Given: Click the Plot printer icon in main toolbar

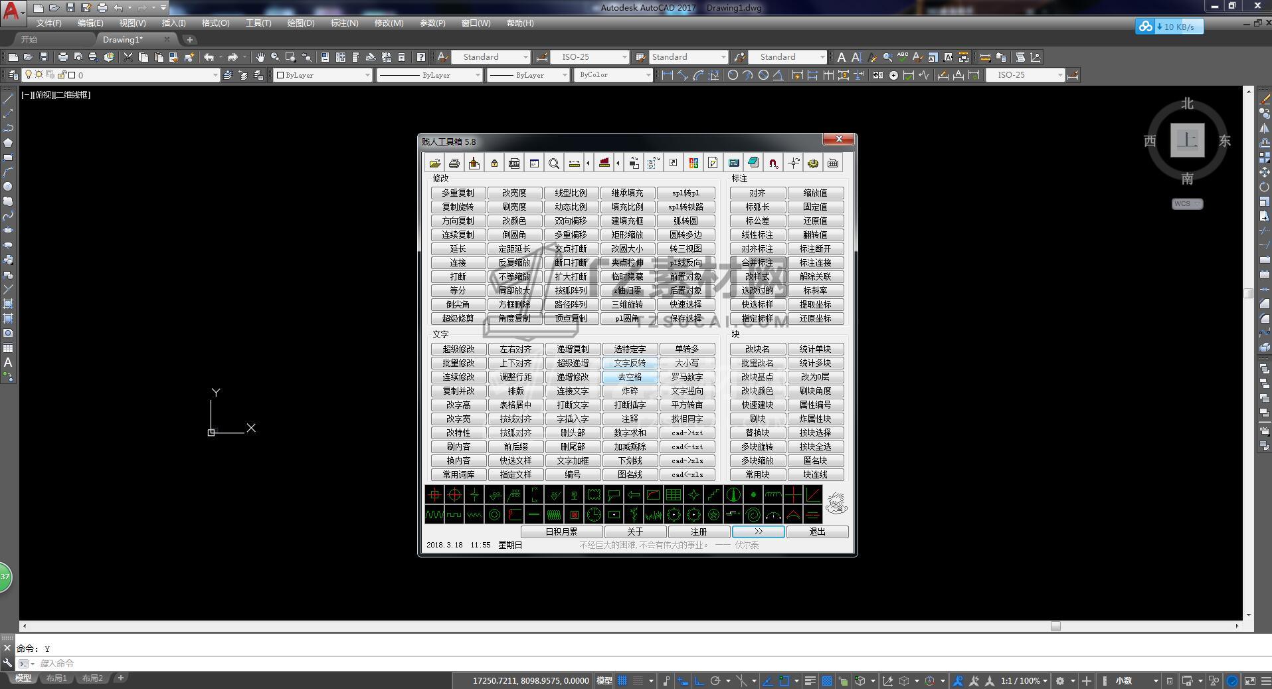Looking at the screenshot, I should 63,57.
